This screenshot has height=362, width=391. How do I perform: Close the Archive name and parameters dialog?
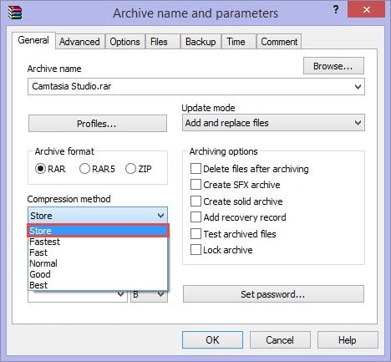pyautogui.click(x=367, y=9)
